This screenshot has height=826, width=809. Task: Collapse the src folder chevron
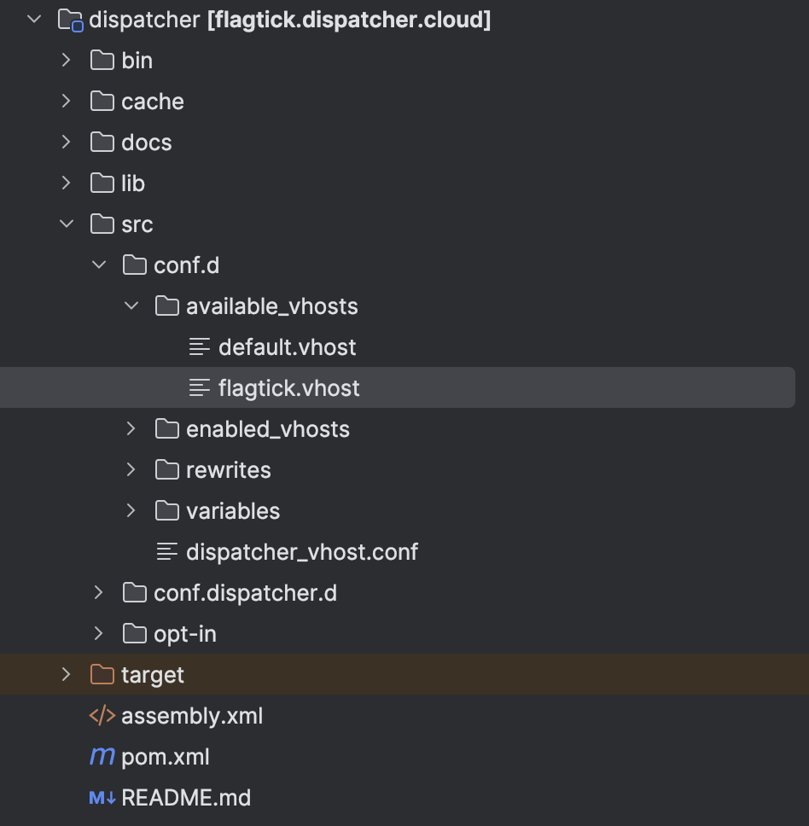tap(67, 224)
